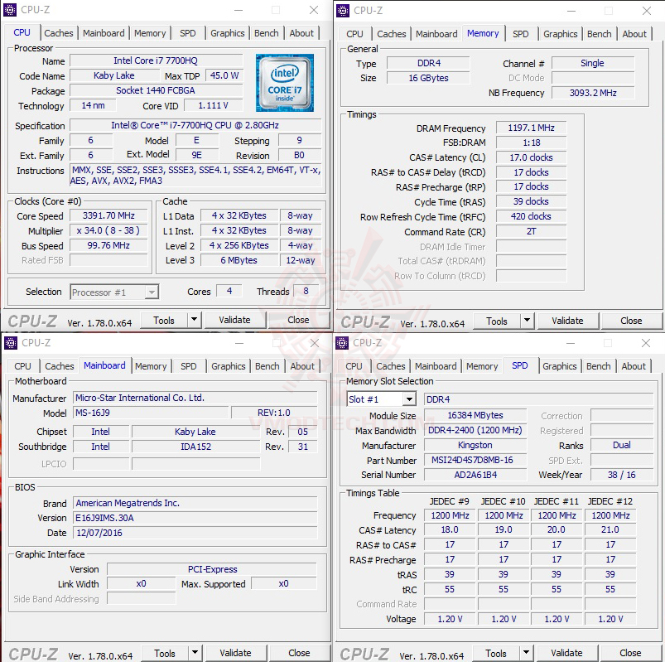The width and height of the screenshot is (665, 662).
Task: Click the CPU-Z app icon in Memory window
Action: click(343, 10)
